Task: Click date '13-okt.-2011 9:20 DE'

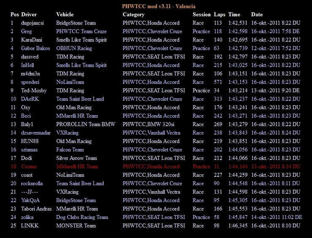Action: [x=275, y=91]
